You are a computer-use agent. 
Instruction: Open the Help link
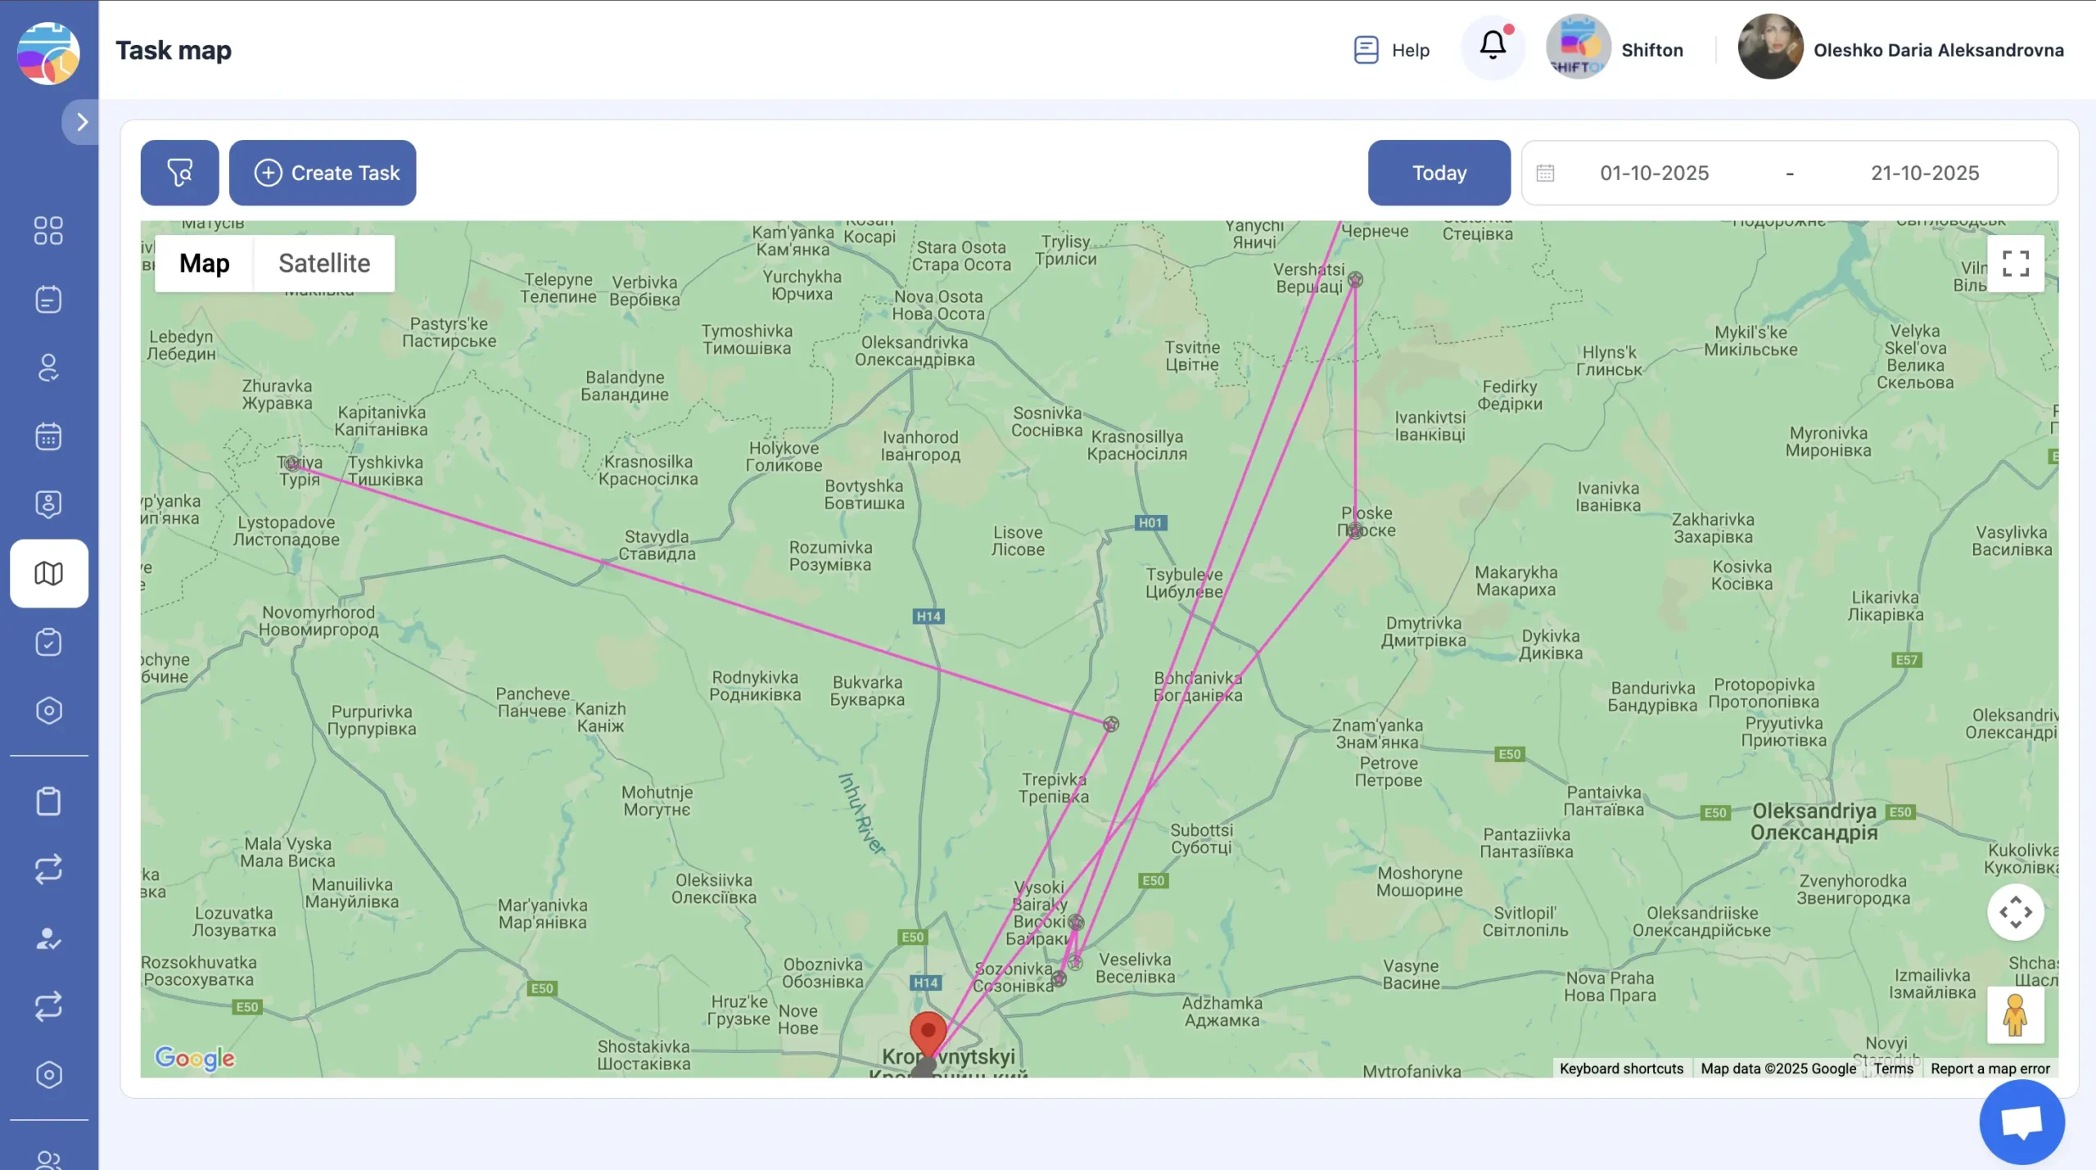point(1392,50)
